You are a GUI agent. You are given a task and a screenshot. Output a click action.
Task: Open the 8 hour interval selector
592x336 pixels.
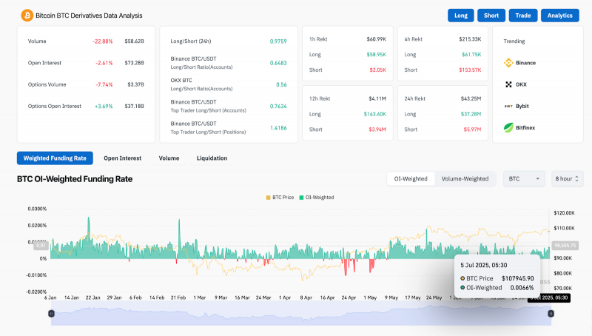click(x=567, y=178)
